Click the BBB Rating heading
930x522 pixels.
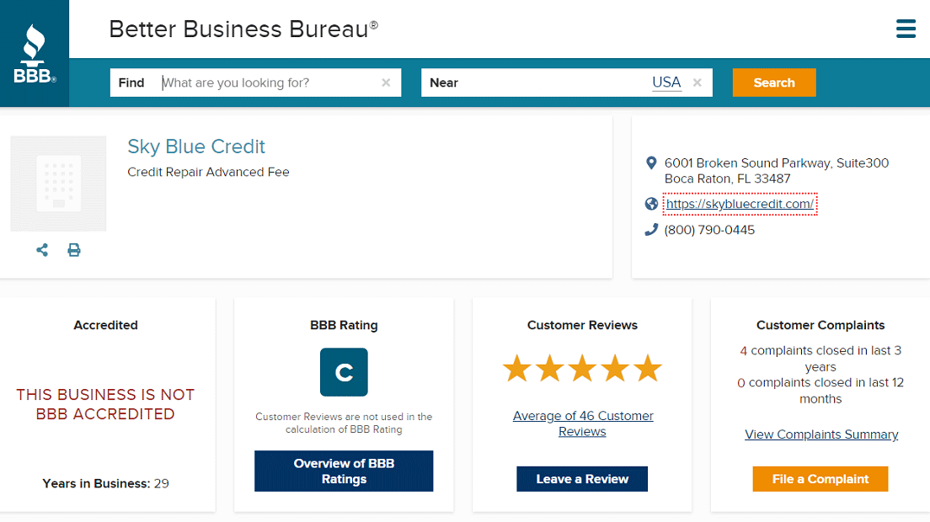tap(344, 325)
